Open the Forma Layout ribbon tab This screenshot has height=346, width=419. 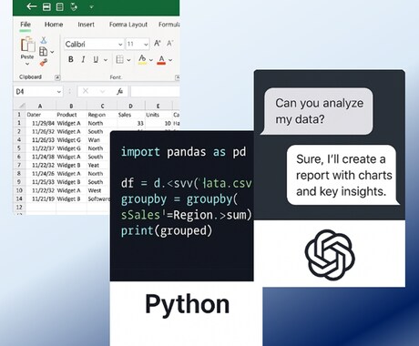click(128, 25)
